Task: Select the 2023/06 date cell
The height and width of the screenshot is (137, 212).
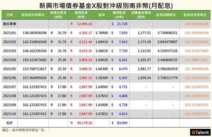Action: [9, 78]
